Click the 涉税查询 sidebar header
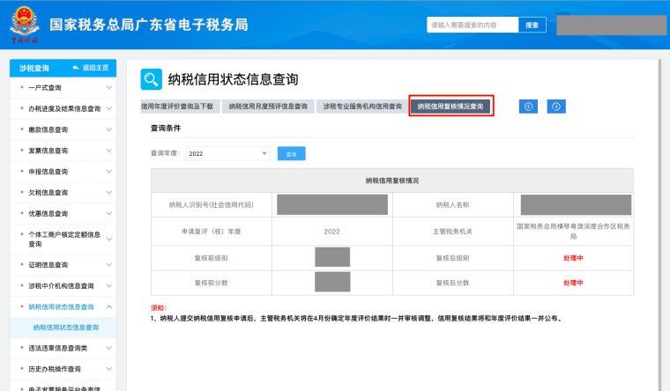 34,69
